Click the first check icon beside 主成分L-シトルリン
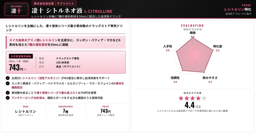This screenshot has width=256, height=134. click(8, 78)
